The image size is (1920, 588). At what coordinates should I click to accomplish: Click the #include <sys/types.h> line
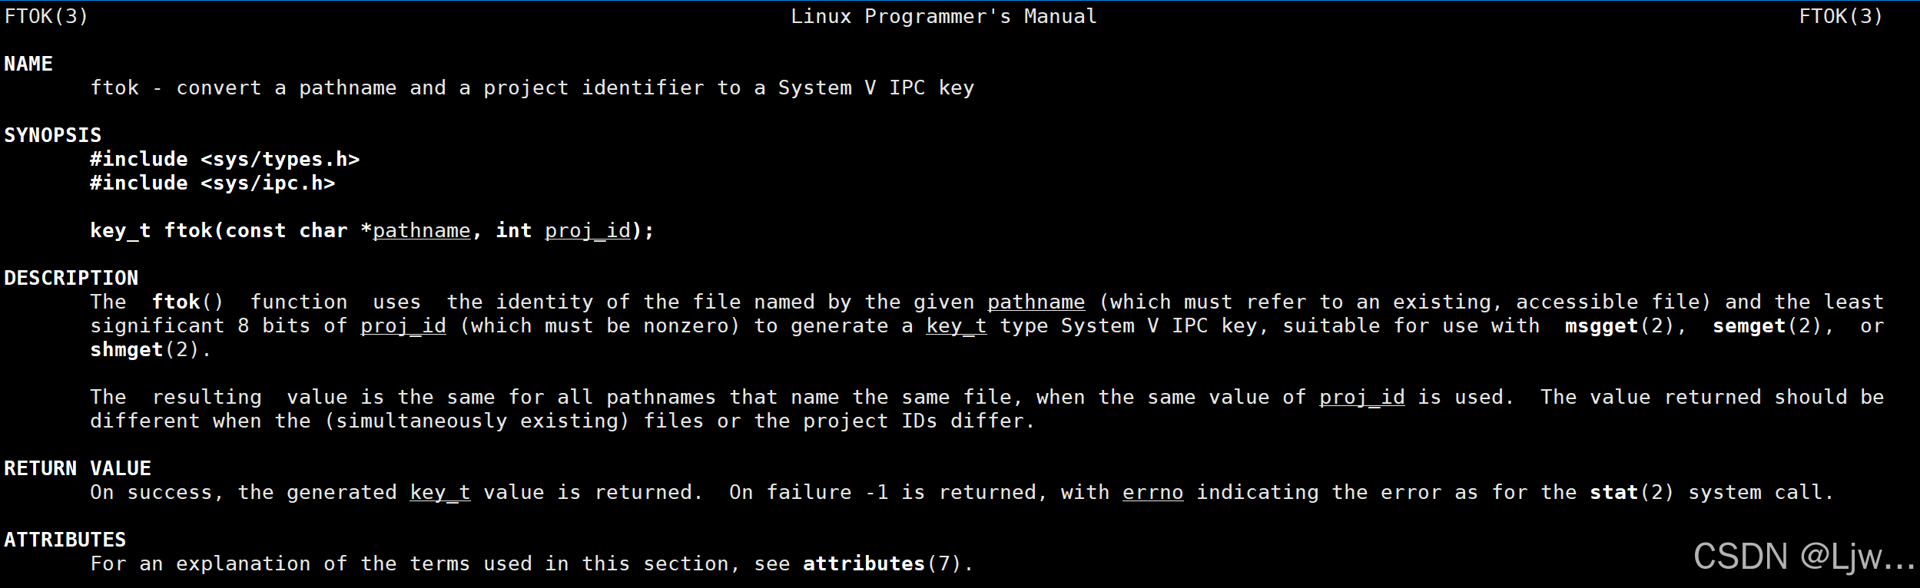coord(225,159)
